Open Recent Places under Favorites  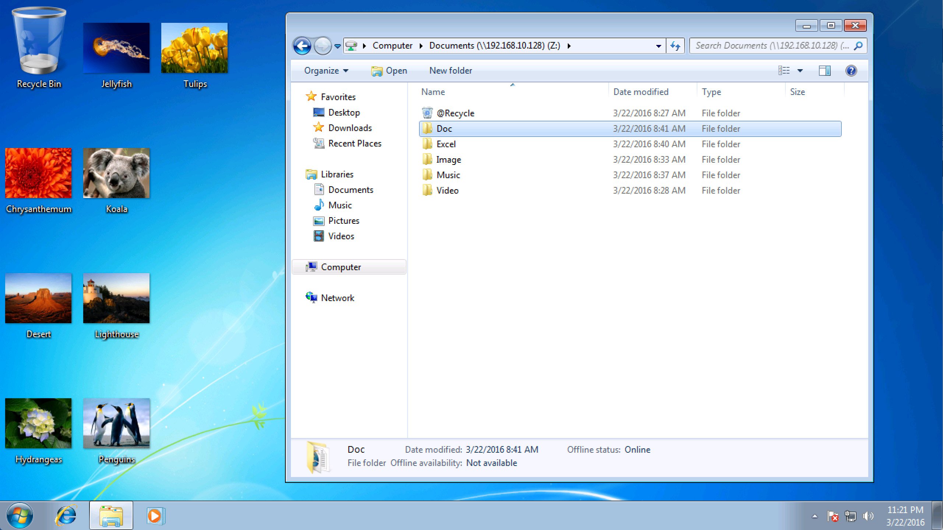point(347,143)
